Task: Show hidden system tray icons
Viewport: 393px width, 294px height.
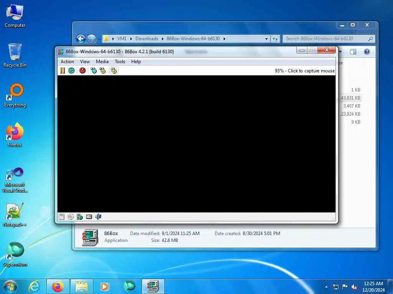Action: 326,287
